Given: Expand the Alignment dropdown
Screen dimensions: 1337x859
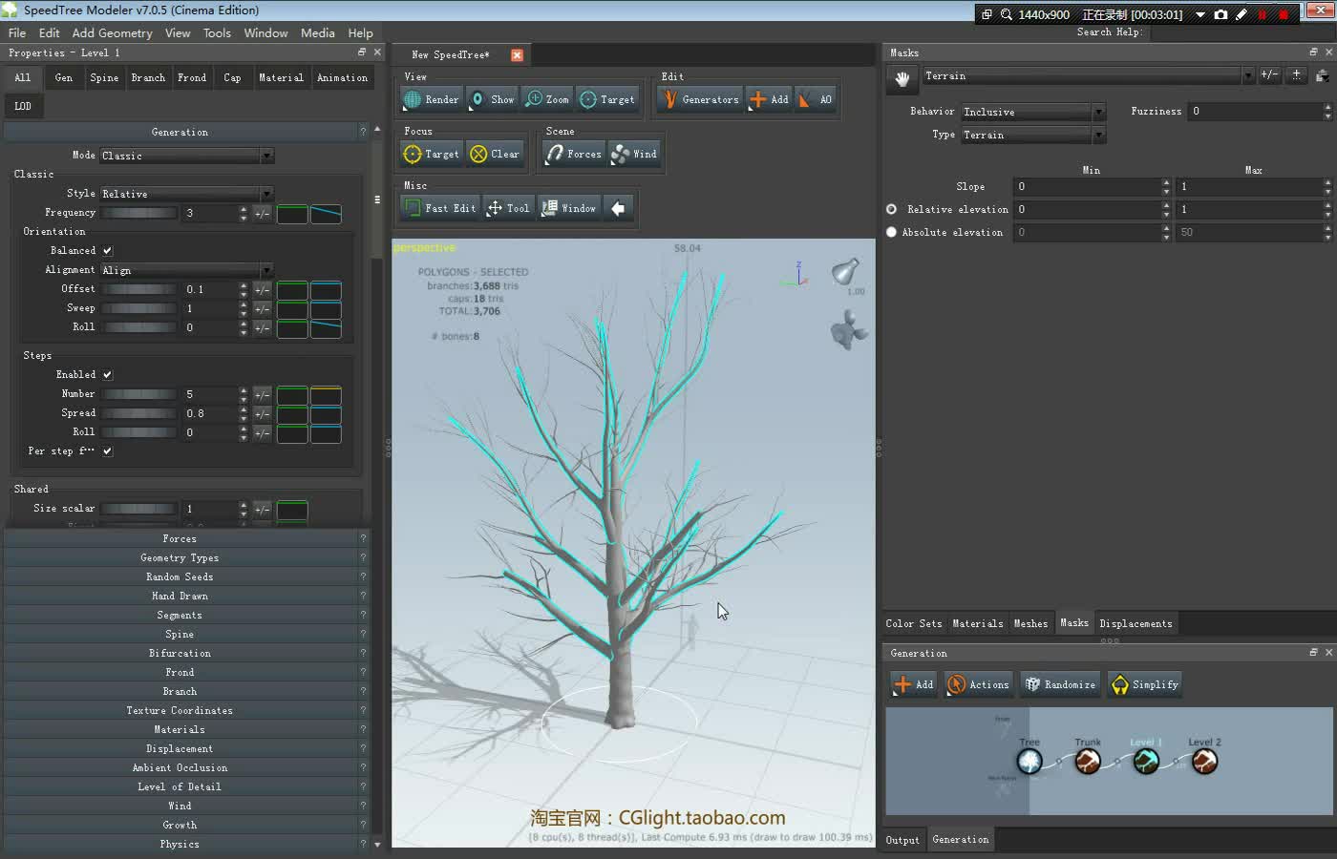Looking at the screenshot, I should click(187, 270).
